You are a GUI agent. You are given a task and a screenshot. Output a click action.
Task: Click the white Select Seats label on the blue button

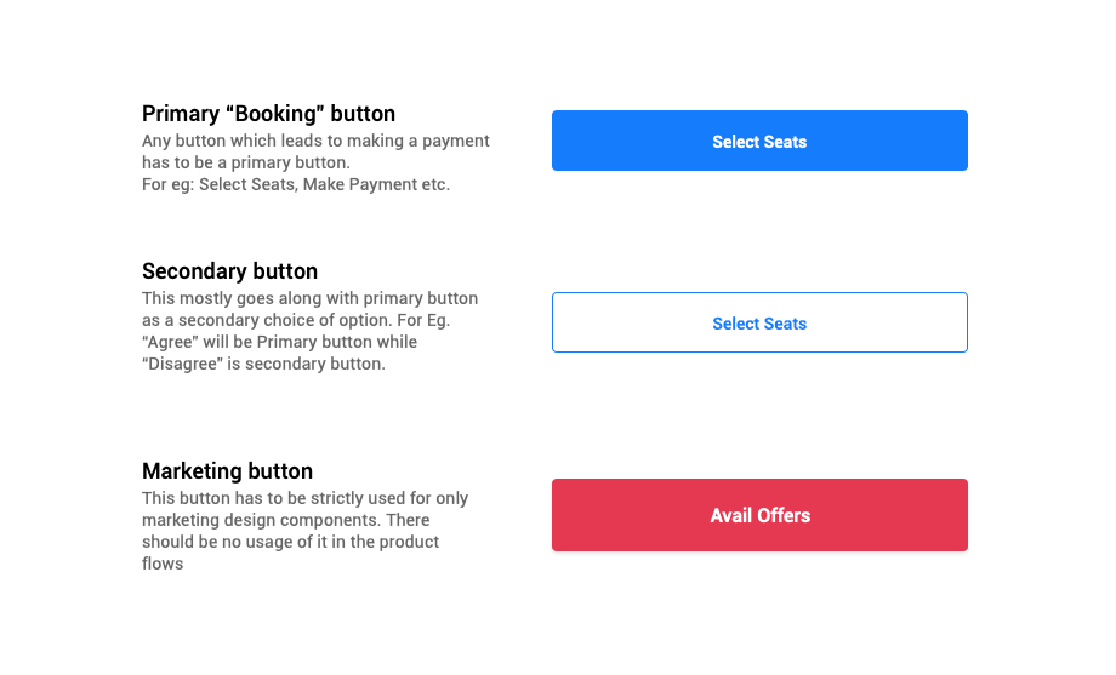[x=759, y=142]
